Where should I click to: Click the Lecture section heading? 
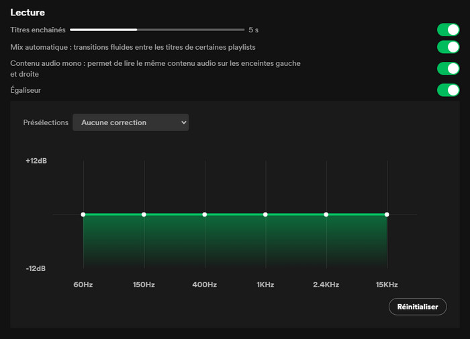pos(28,12)
